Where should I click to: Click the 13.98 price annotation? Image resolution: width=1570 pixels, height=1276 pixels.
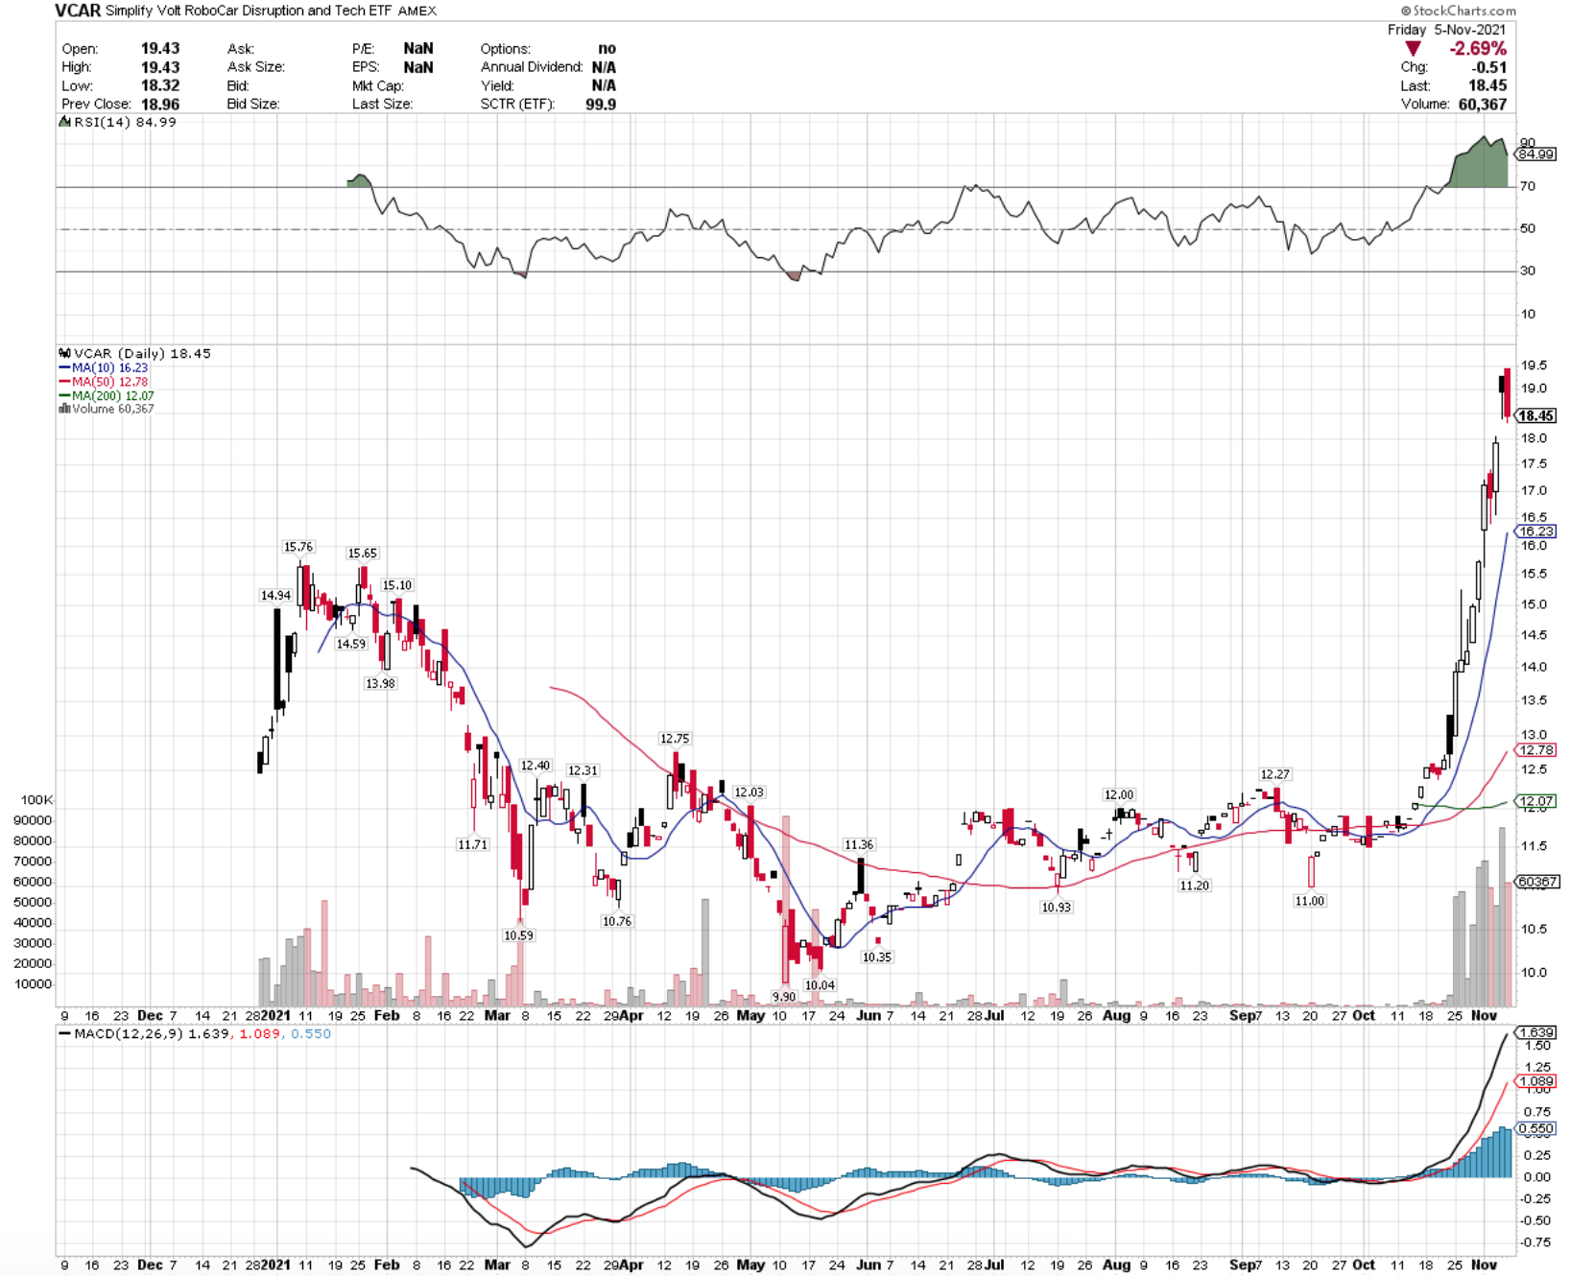coord(380,683)
